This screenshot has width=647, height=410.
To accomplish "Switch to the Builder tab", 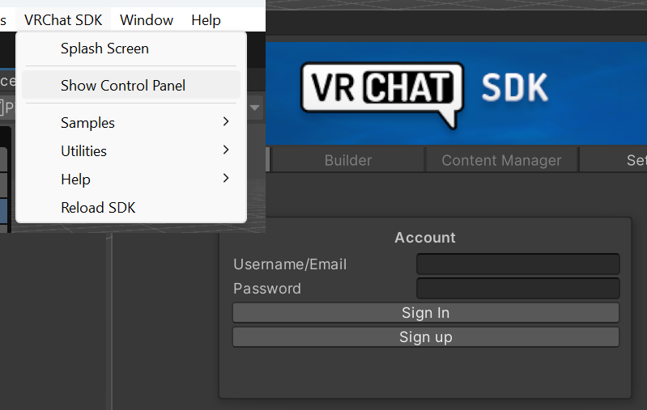I will (x=348, y=160).
